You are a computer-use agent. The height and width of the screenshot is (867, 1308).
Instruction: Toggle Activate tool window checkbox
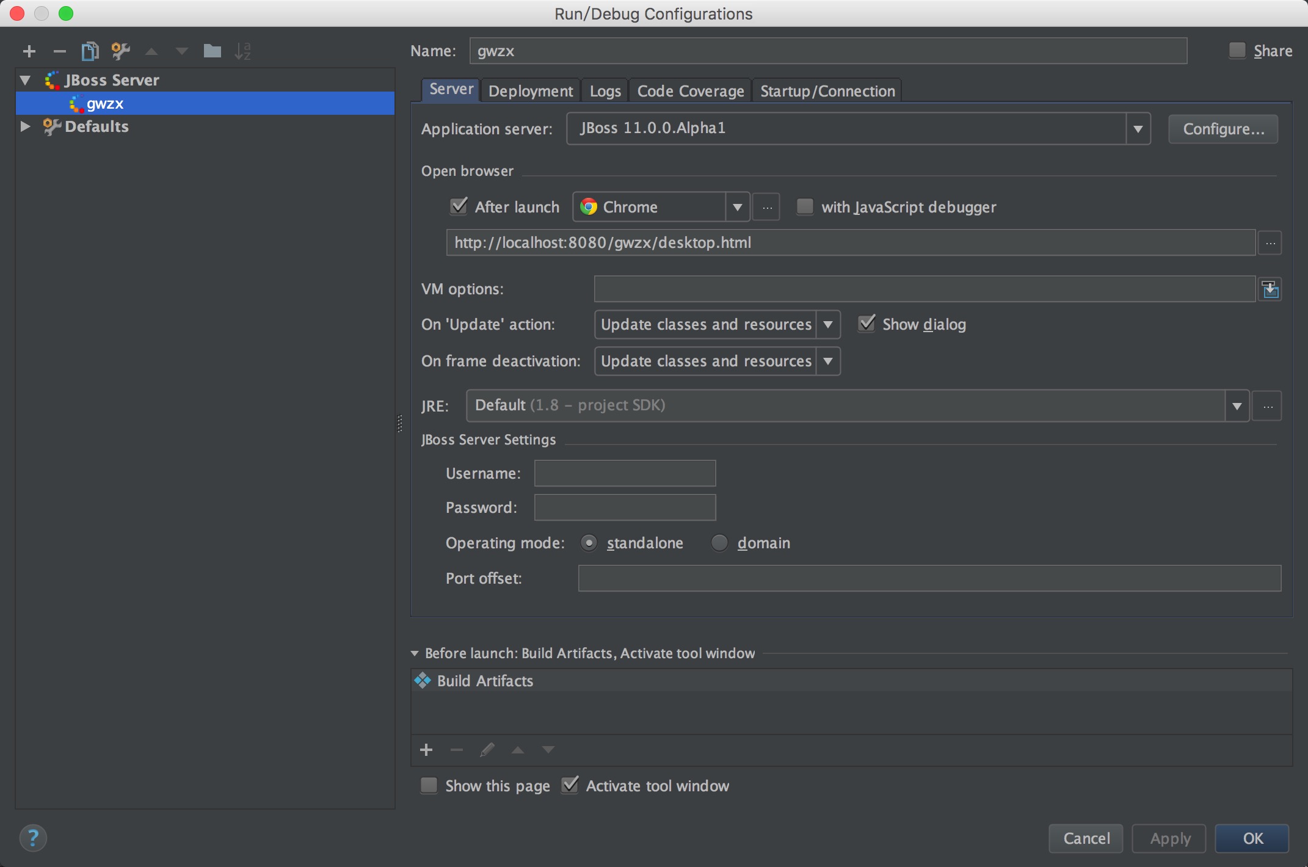click(570, 785)
